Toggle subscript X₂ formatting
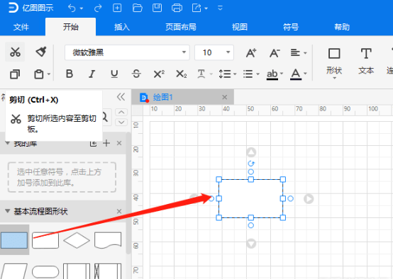Image resolution: width=393 pixels, height=279 pixels. click(181, 74)
